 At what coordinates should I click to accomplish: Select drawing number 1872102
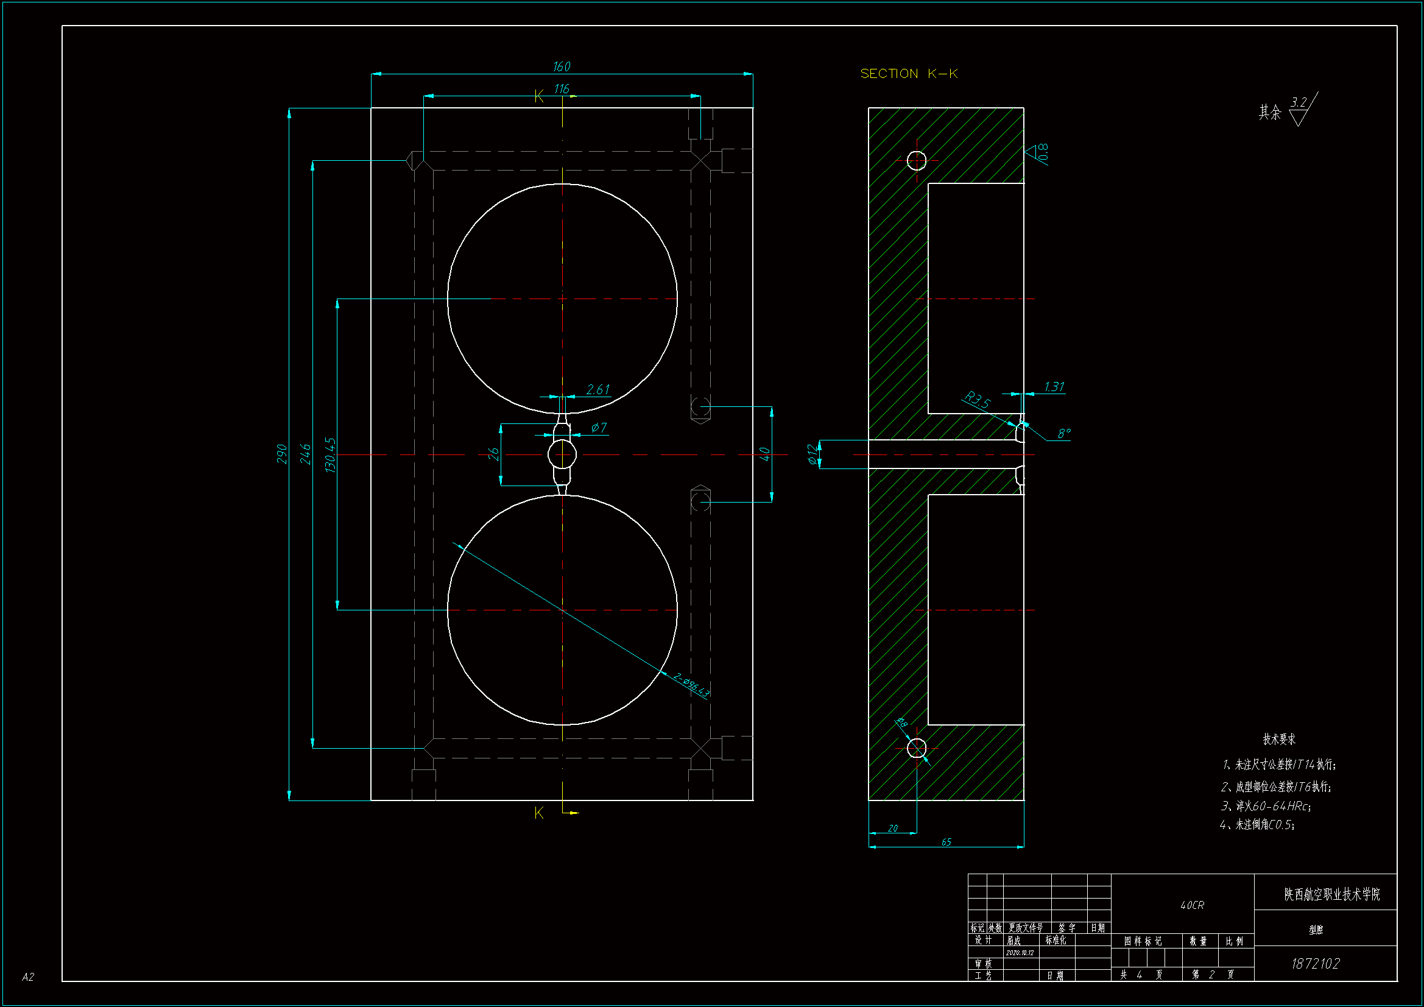tap(1315, 964)
